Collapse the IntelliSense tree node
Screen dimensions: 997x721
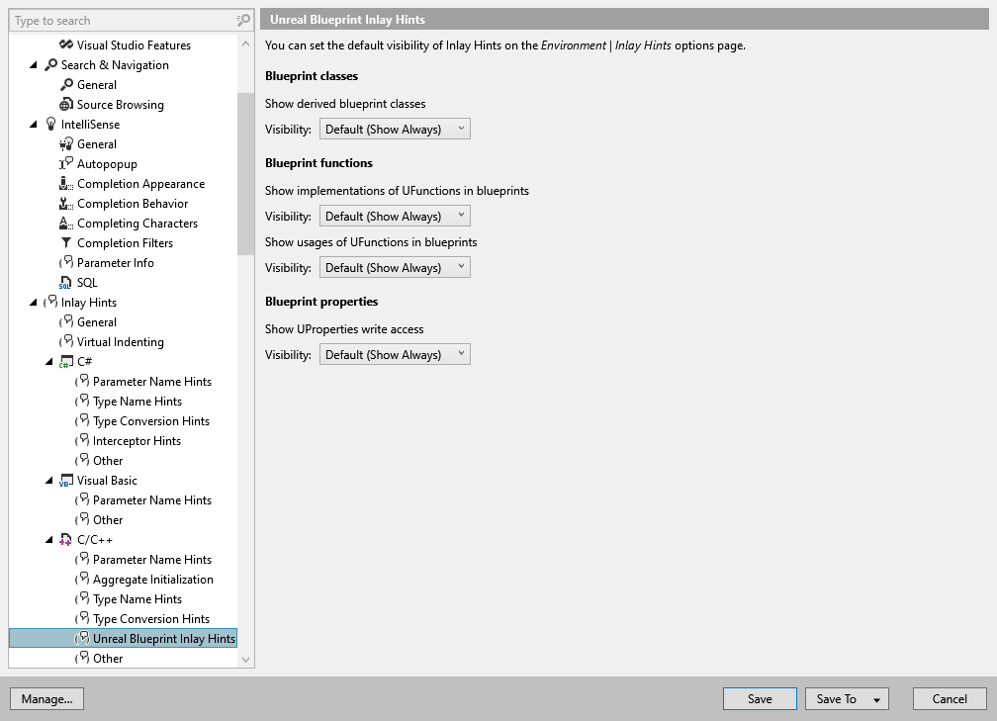coord(34,124)
